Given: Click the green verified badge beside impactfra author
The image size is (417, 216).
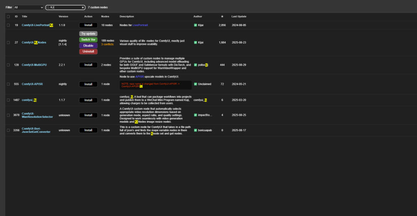Looking at the screenshot, I should pos(195,115).
